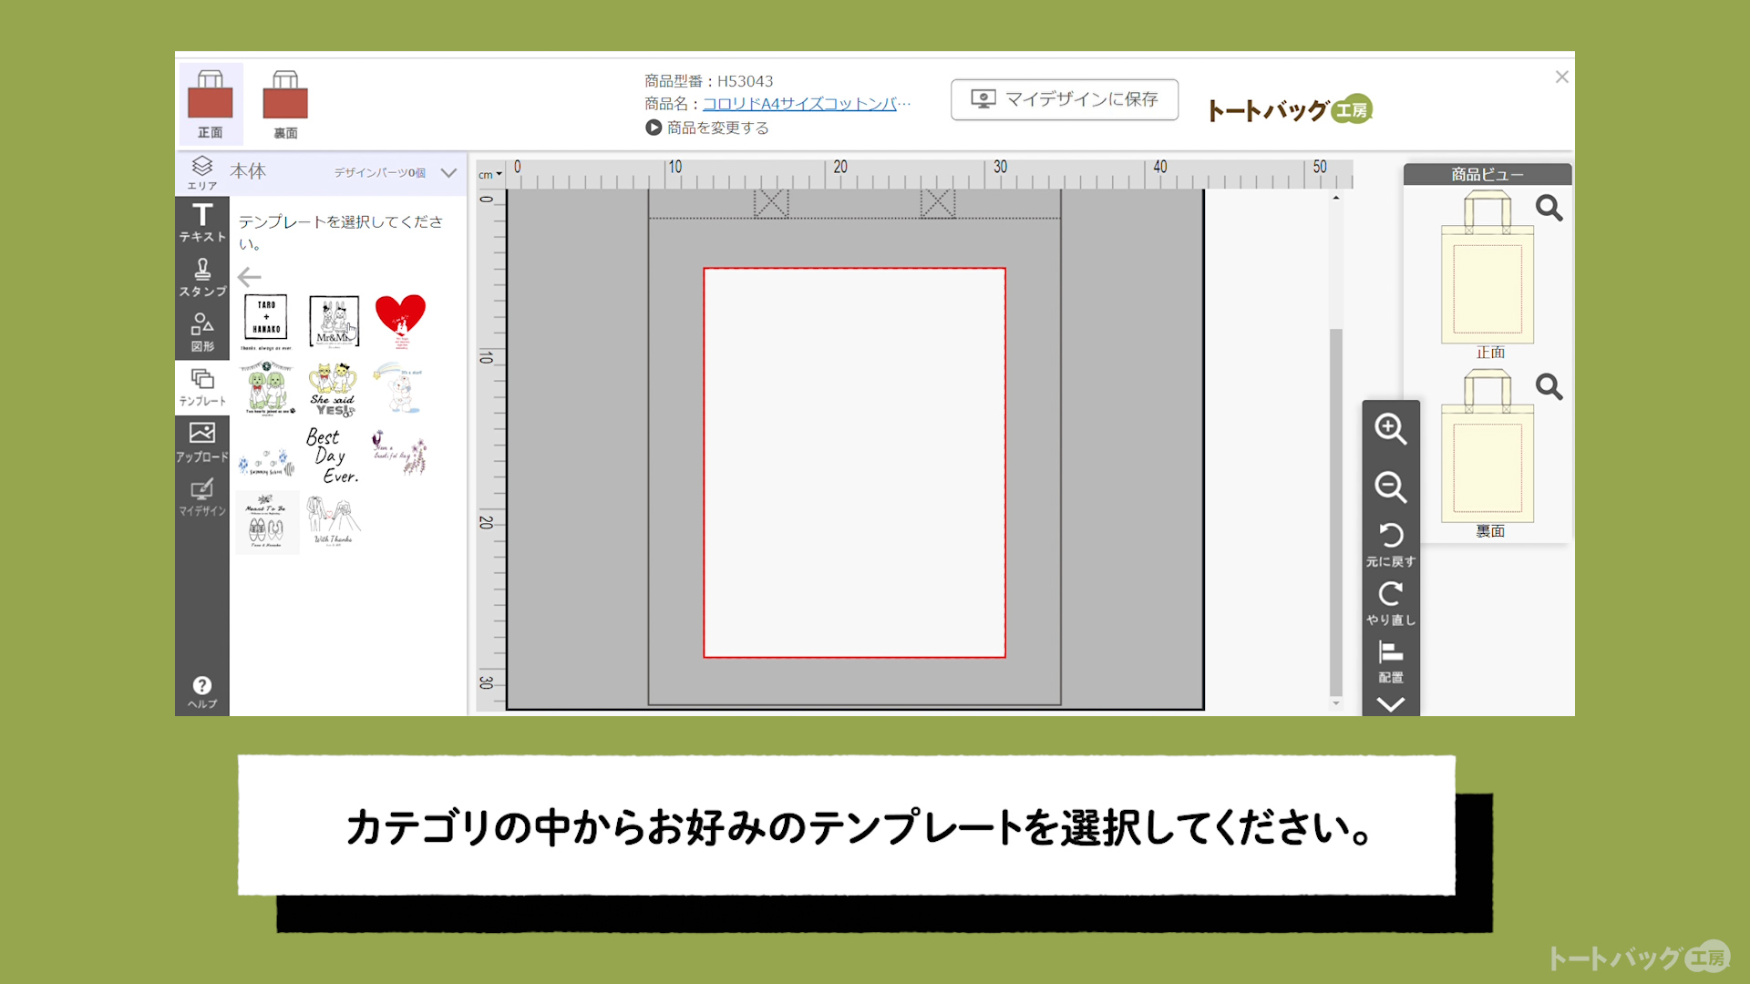Expand the 本体 design parts dropdown chevron
The image size is (1750, 984).
[448, 172]
